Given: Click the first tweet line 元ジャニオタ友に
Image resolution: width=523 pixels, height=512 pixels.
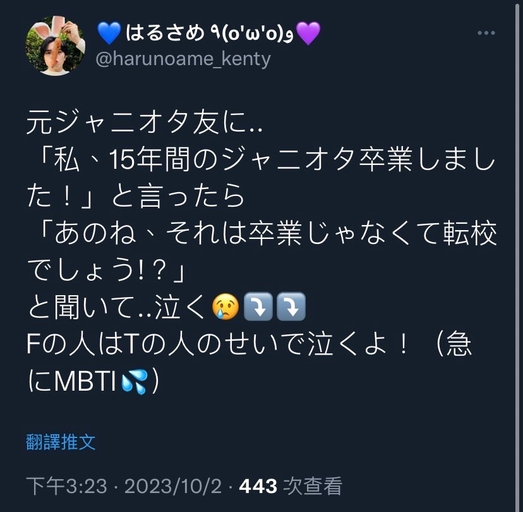Looking at the screenshot, I should [145, 124].
